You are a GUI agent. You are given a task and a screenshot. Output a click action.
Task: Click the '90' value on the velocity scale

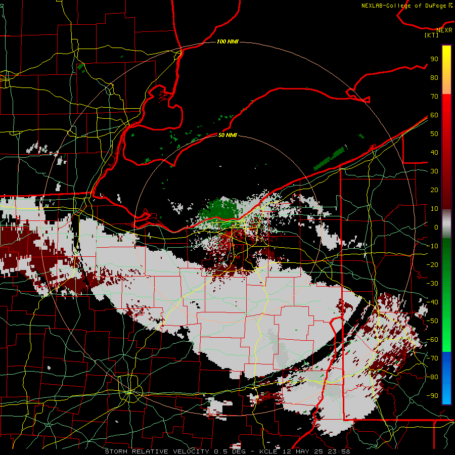tap(434, 59)
